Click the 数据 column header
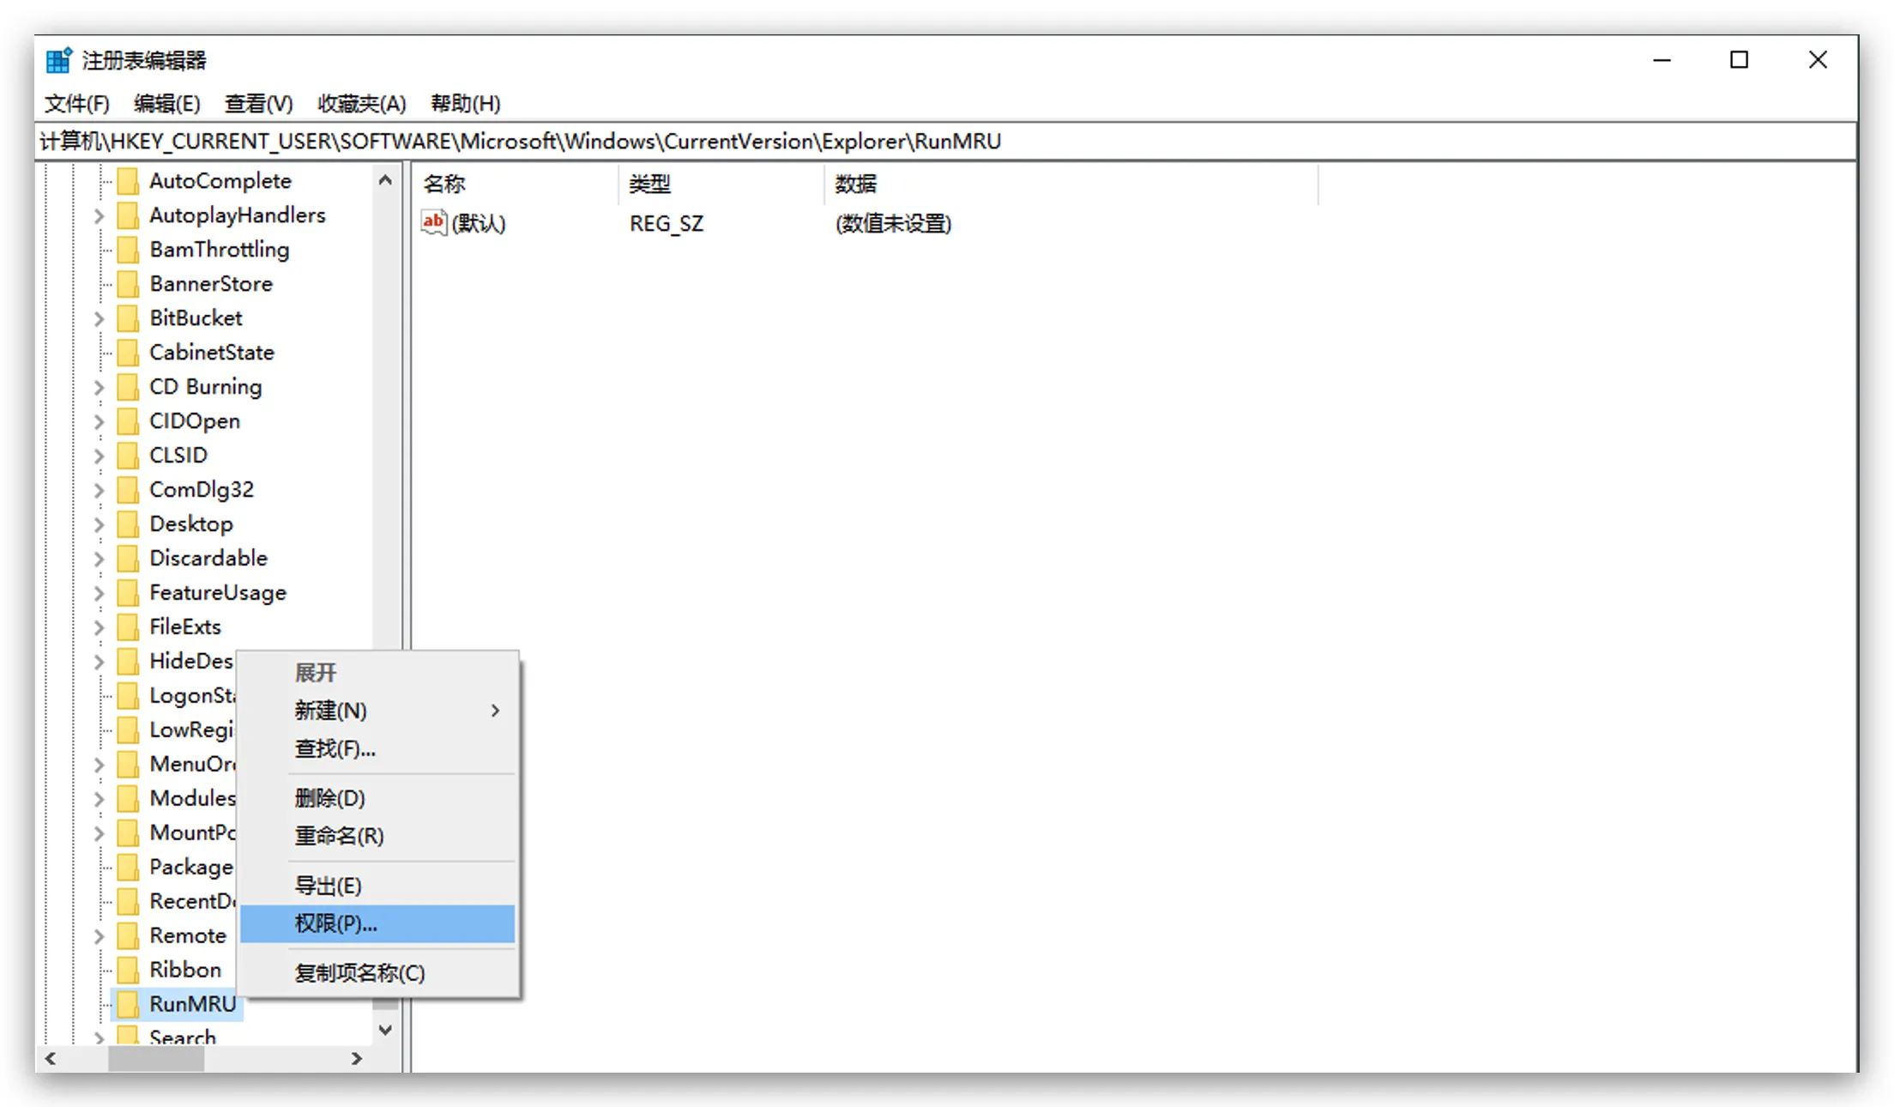 click(1071, 184)
